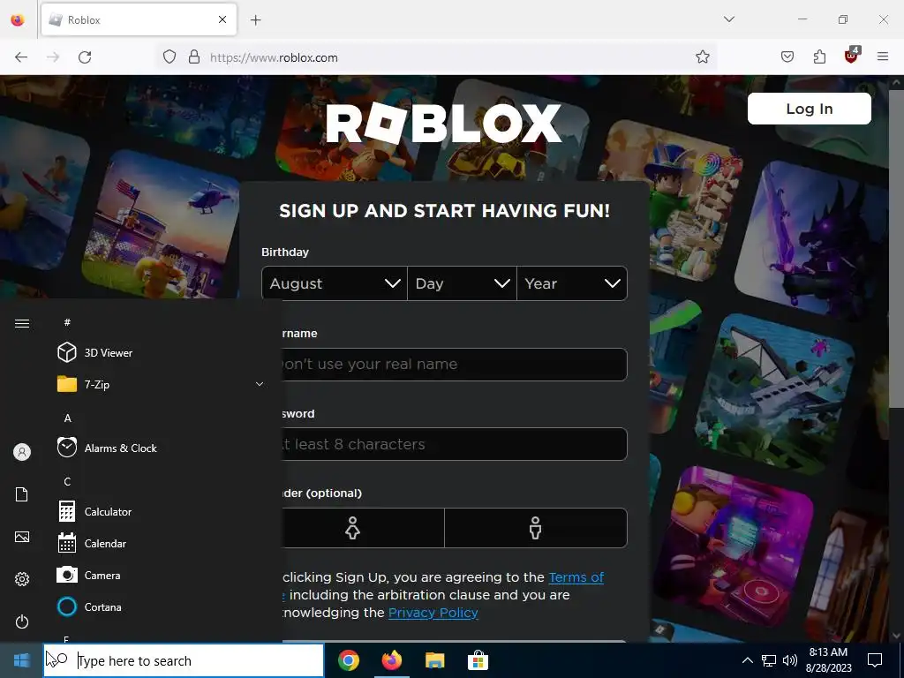Open the birthday Day dropdown
Screen dimensions: 904x678
tap(462, 283)
